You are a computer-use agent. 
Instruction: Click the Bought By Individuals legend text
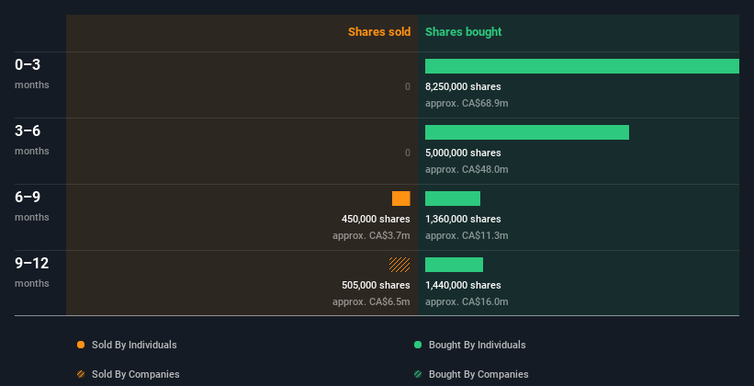click(x=477, y=345)
